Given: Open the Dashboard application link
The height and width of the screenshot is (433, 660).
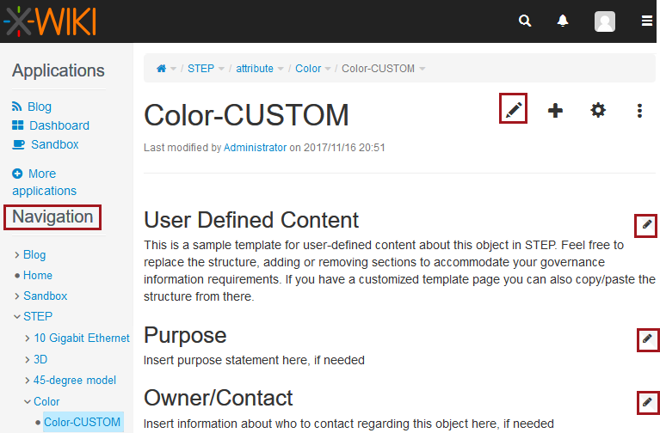Looking at the screenshot, I should click(59, 125).
